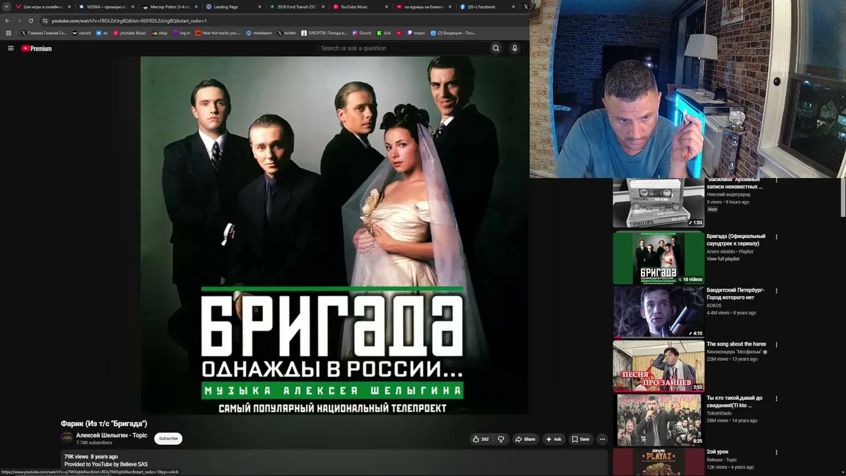Dislike the video with thumbs-down icon

(x=501, y=439)
